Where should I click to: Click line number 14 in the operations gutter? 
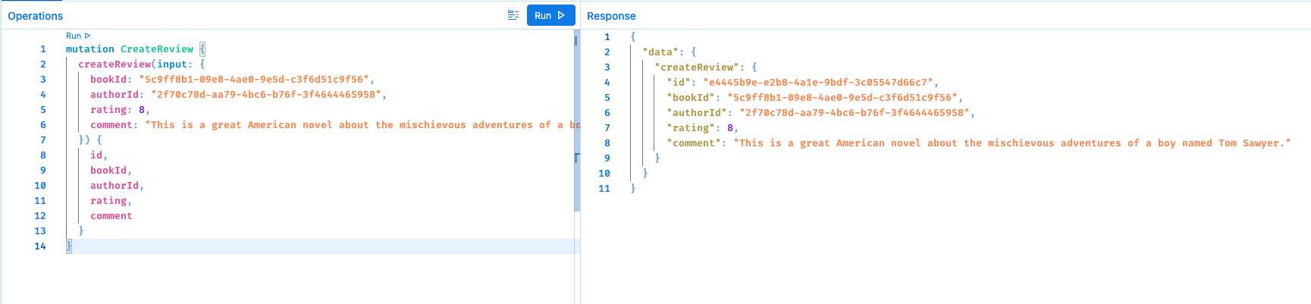point(40,246)
